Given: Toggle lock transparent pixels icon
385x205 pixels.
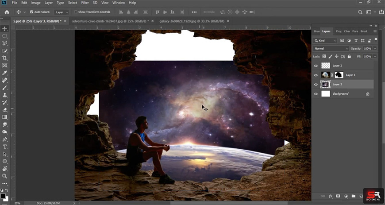Looking at the screenshot, I should tap(324, 56).
